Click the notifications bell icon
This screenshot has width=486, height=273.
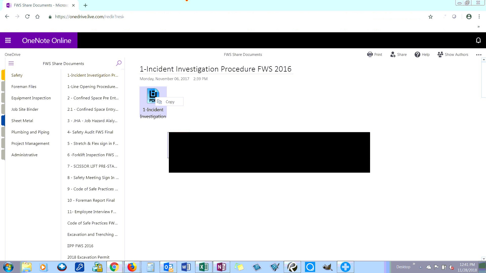click(x=478, y=40)
